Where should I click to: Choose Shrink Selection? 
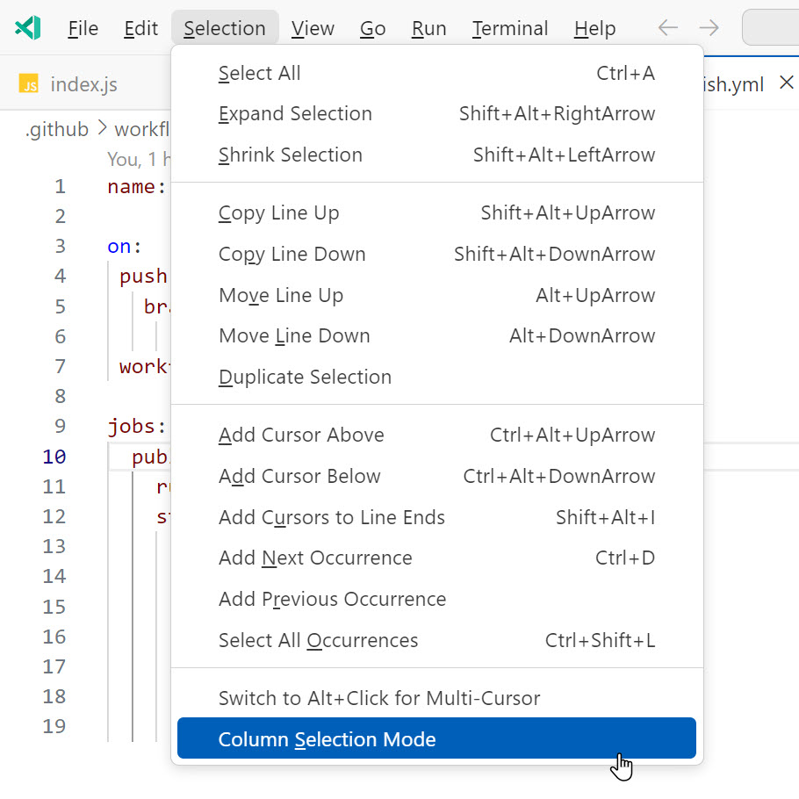436,155
